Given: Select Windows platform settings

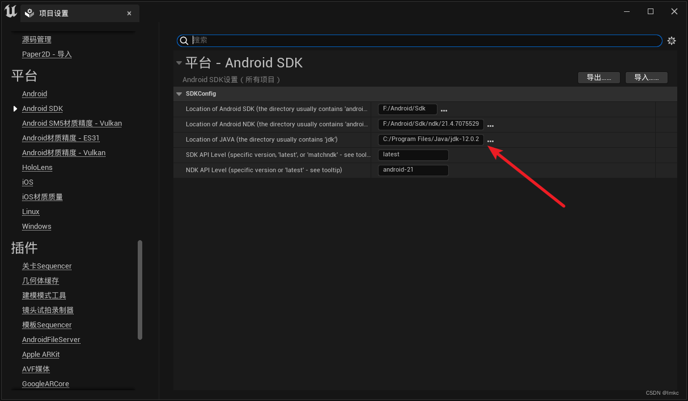Looking at the screenshot, I should click(x=37, y=227).
